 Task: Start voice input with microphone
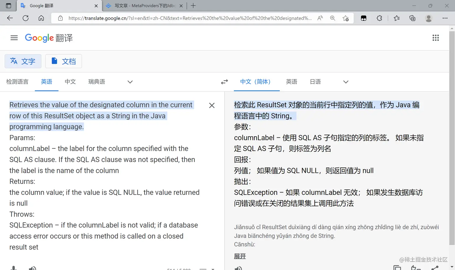pos(14,268)
